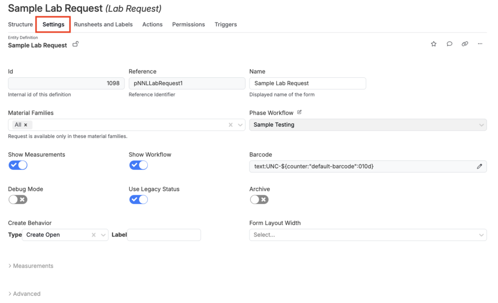Viewport: 498px width, 303px height.
Task: Enable the Debug Mode switch
Action: (x=18, y=200)
